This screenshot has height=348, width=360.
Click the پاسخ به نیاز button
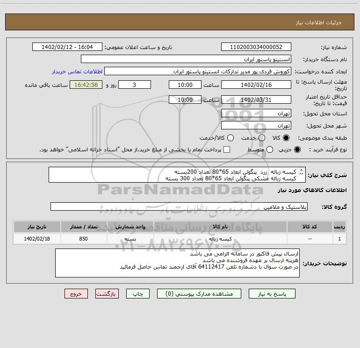point(272,294)
